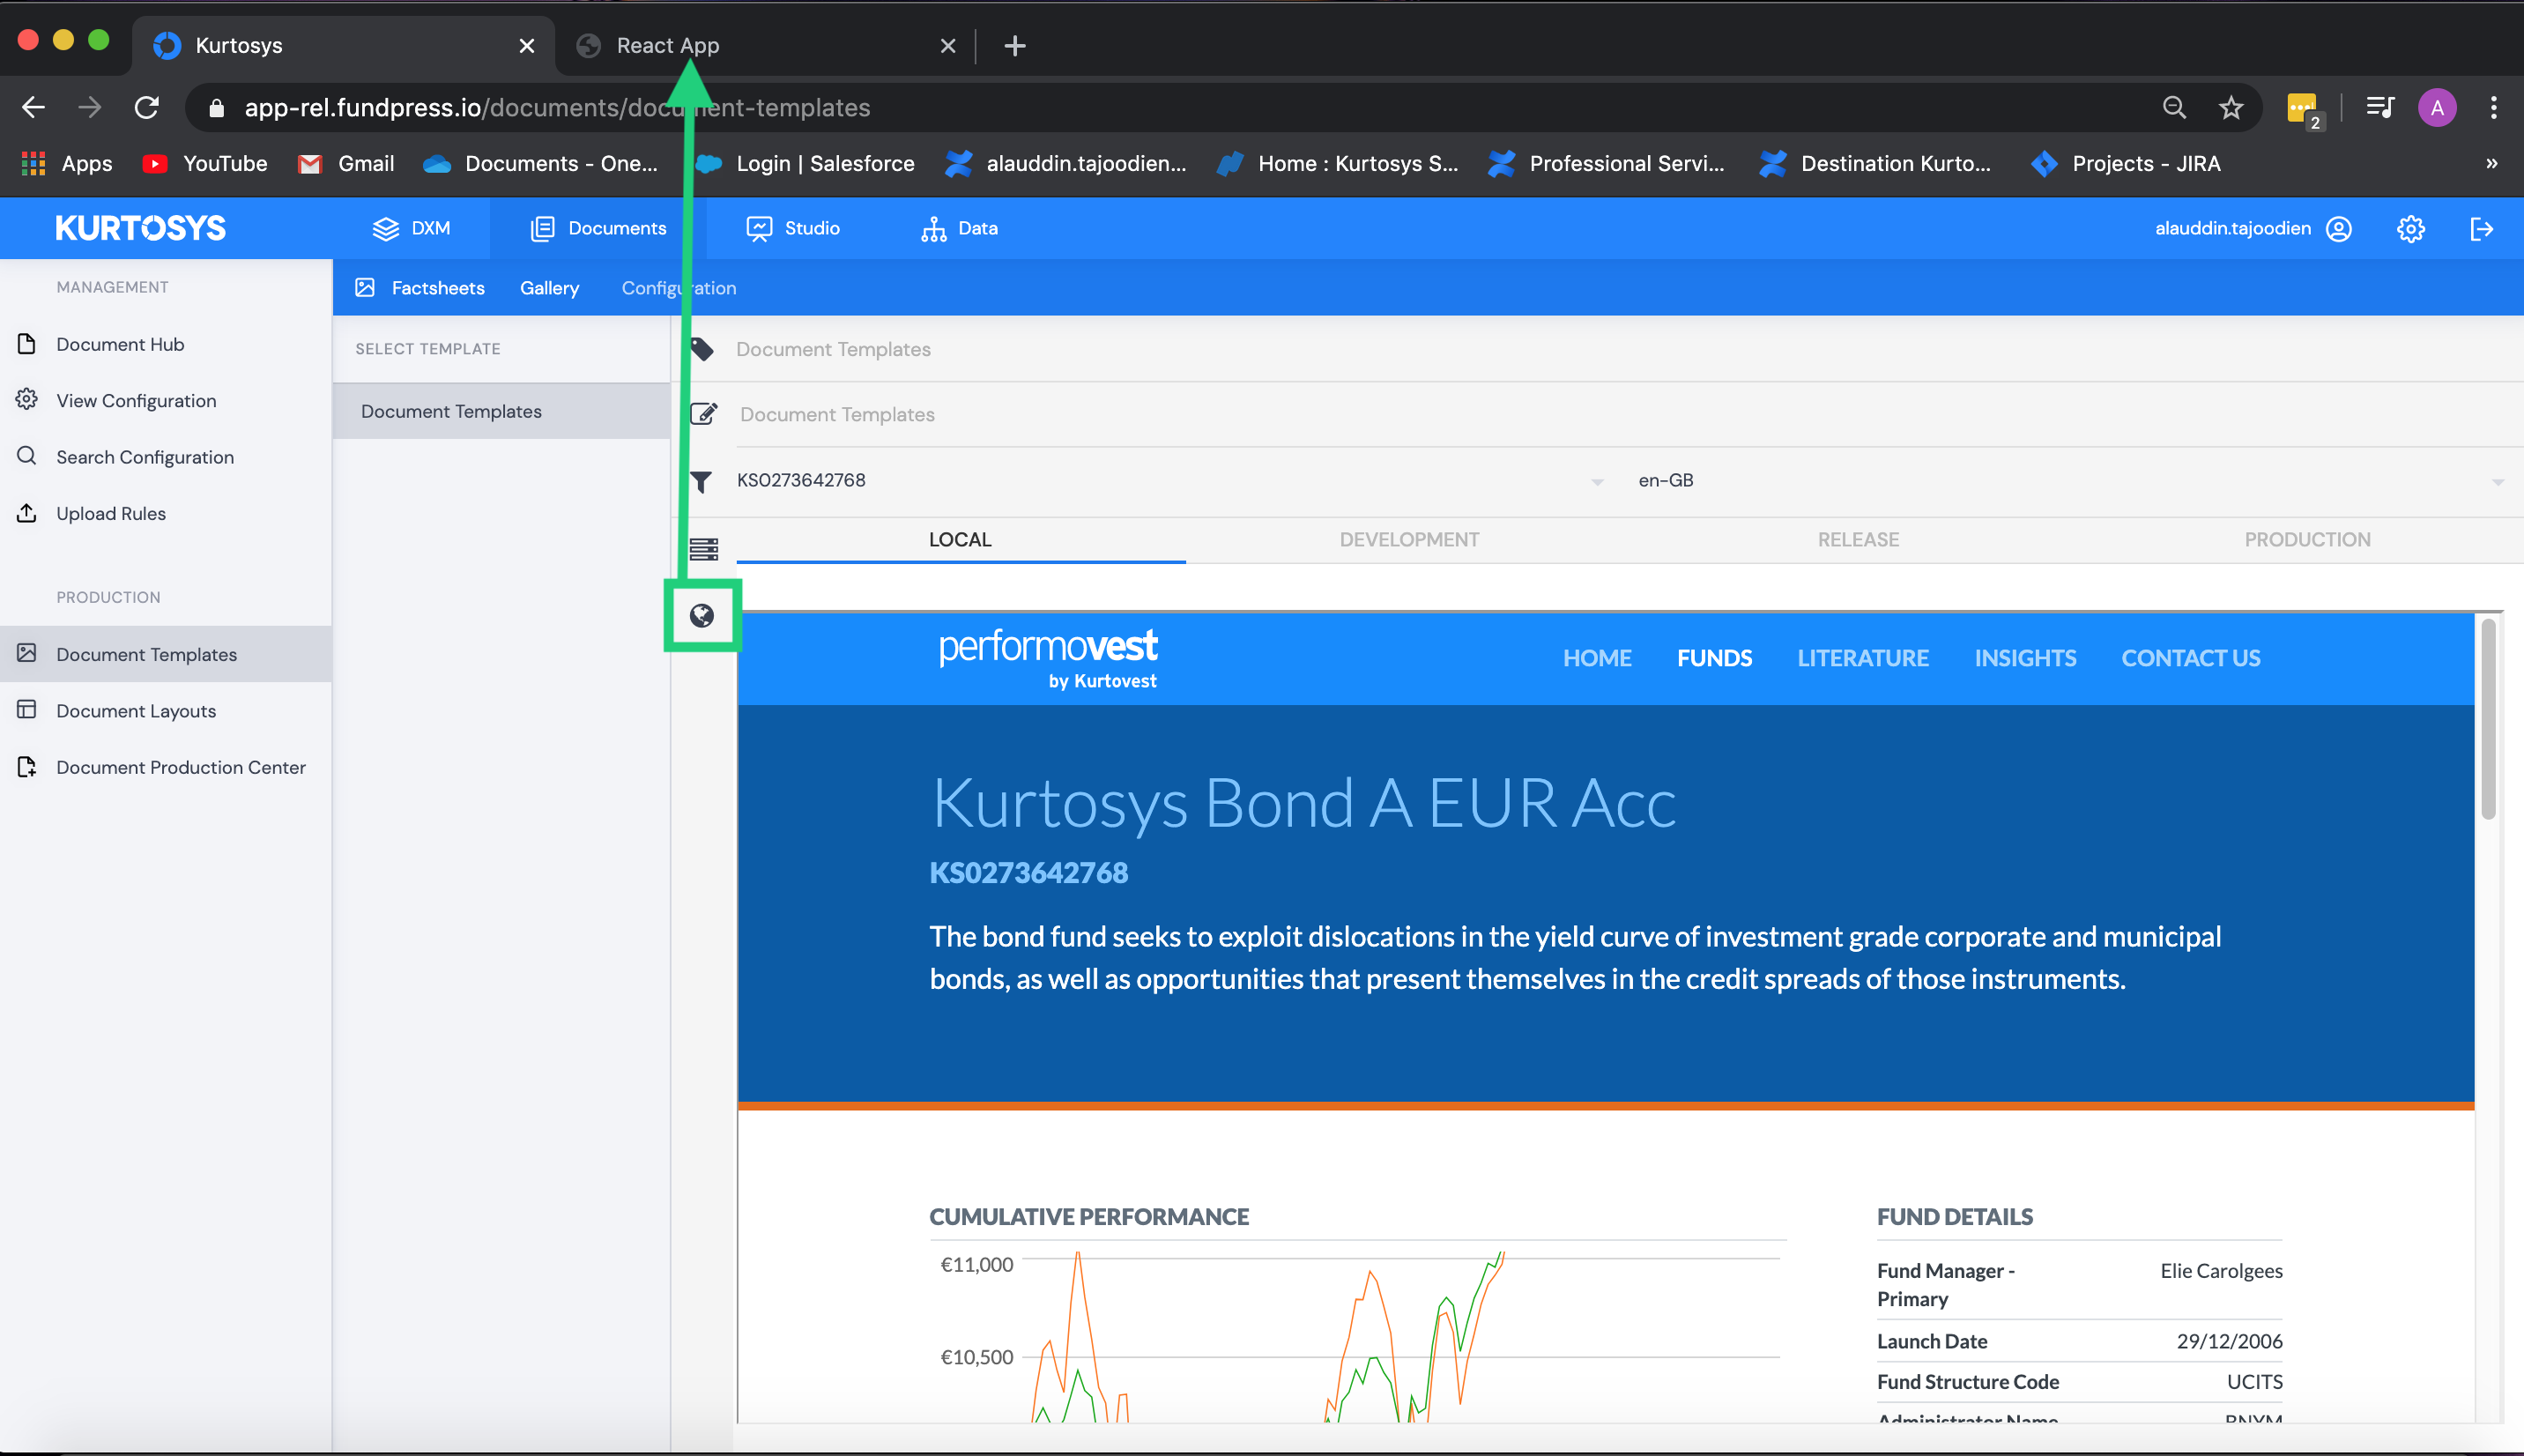This screenshot has height=1456, width=2524.
Task: Click the performovest logo in preview
Action: 1048,659
